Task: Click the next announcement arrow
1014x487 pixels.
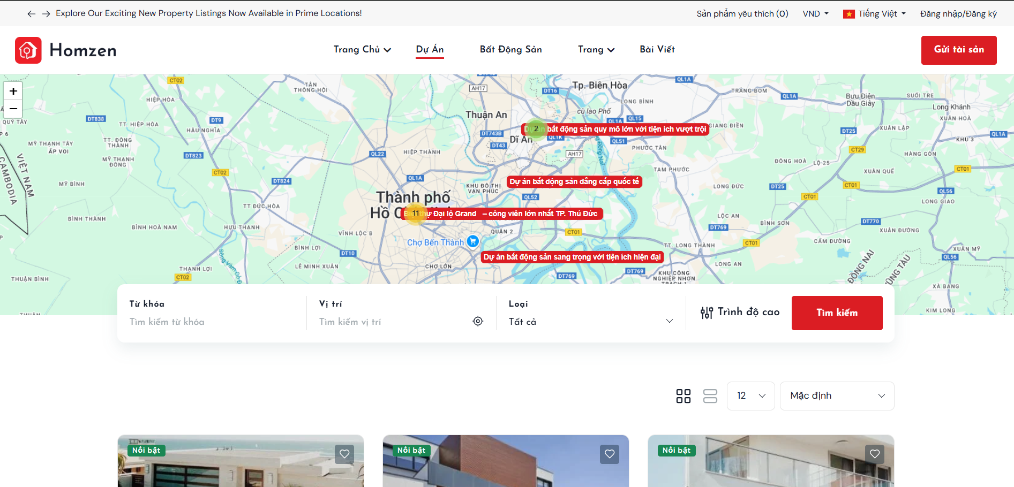Action: 46,14
